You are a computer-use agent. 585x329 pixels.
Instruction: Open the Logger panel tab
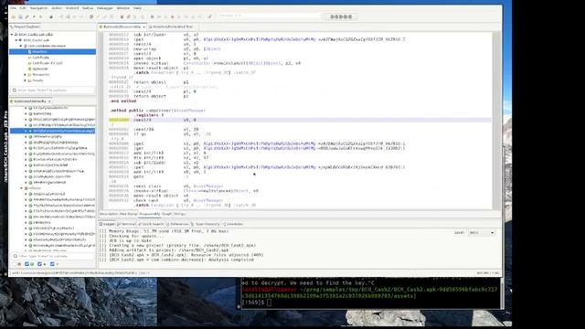(107, 224)
